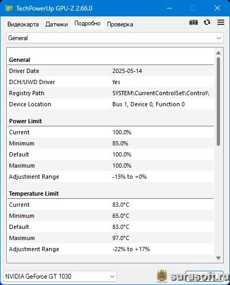Close the GPU-Z window
Image resolution: width=230 pixels, height=285 pixels.
[217, 8]
